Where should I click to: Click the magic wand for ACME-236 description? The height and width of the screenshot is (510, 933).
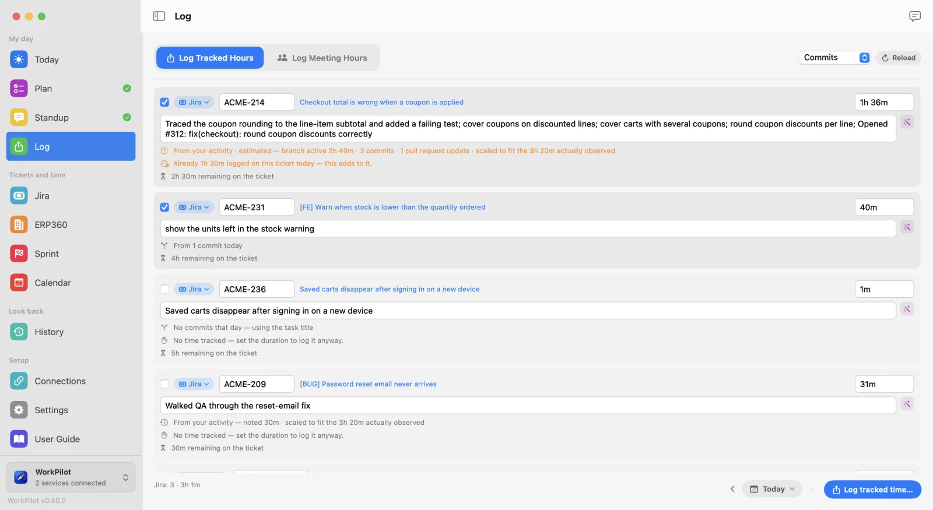click(907, 309)
